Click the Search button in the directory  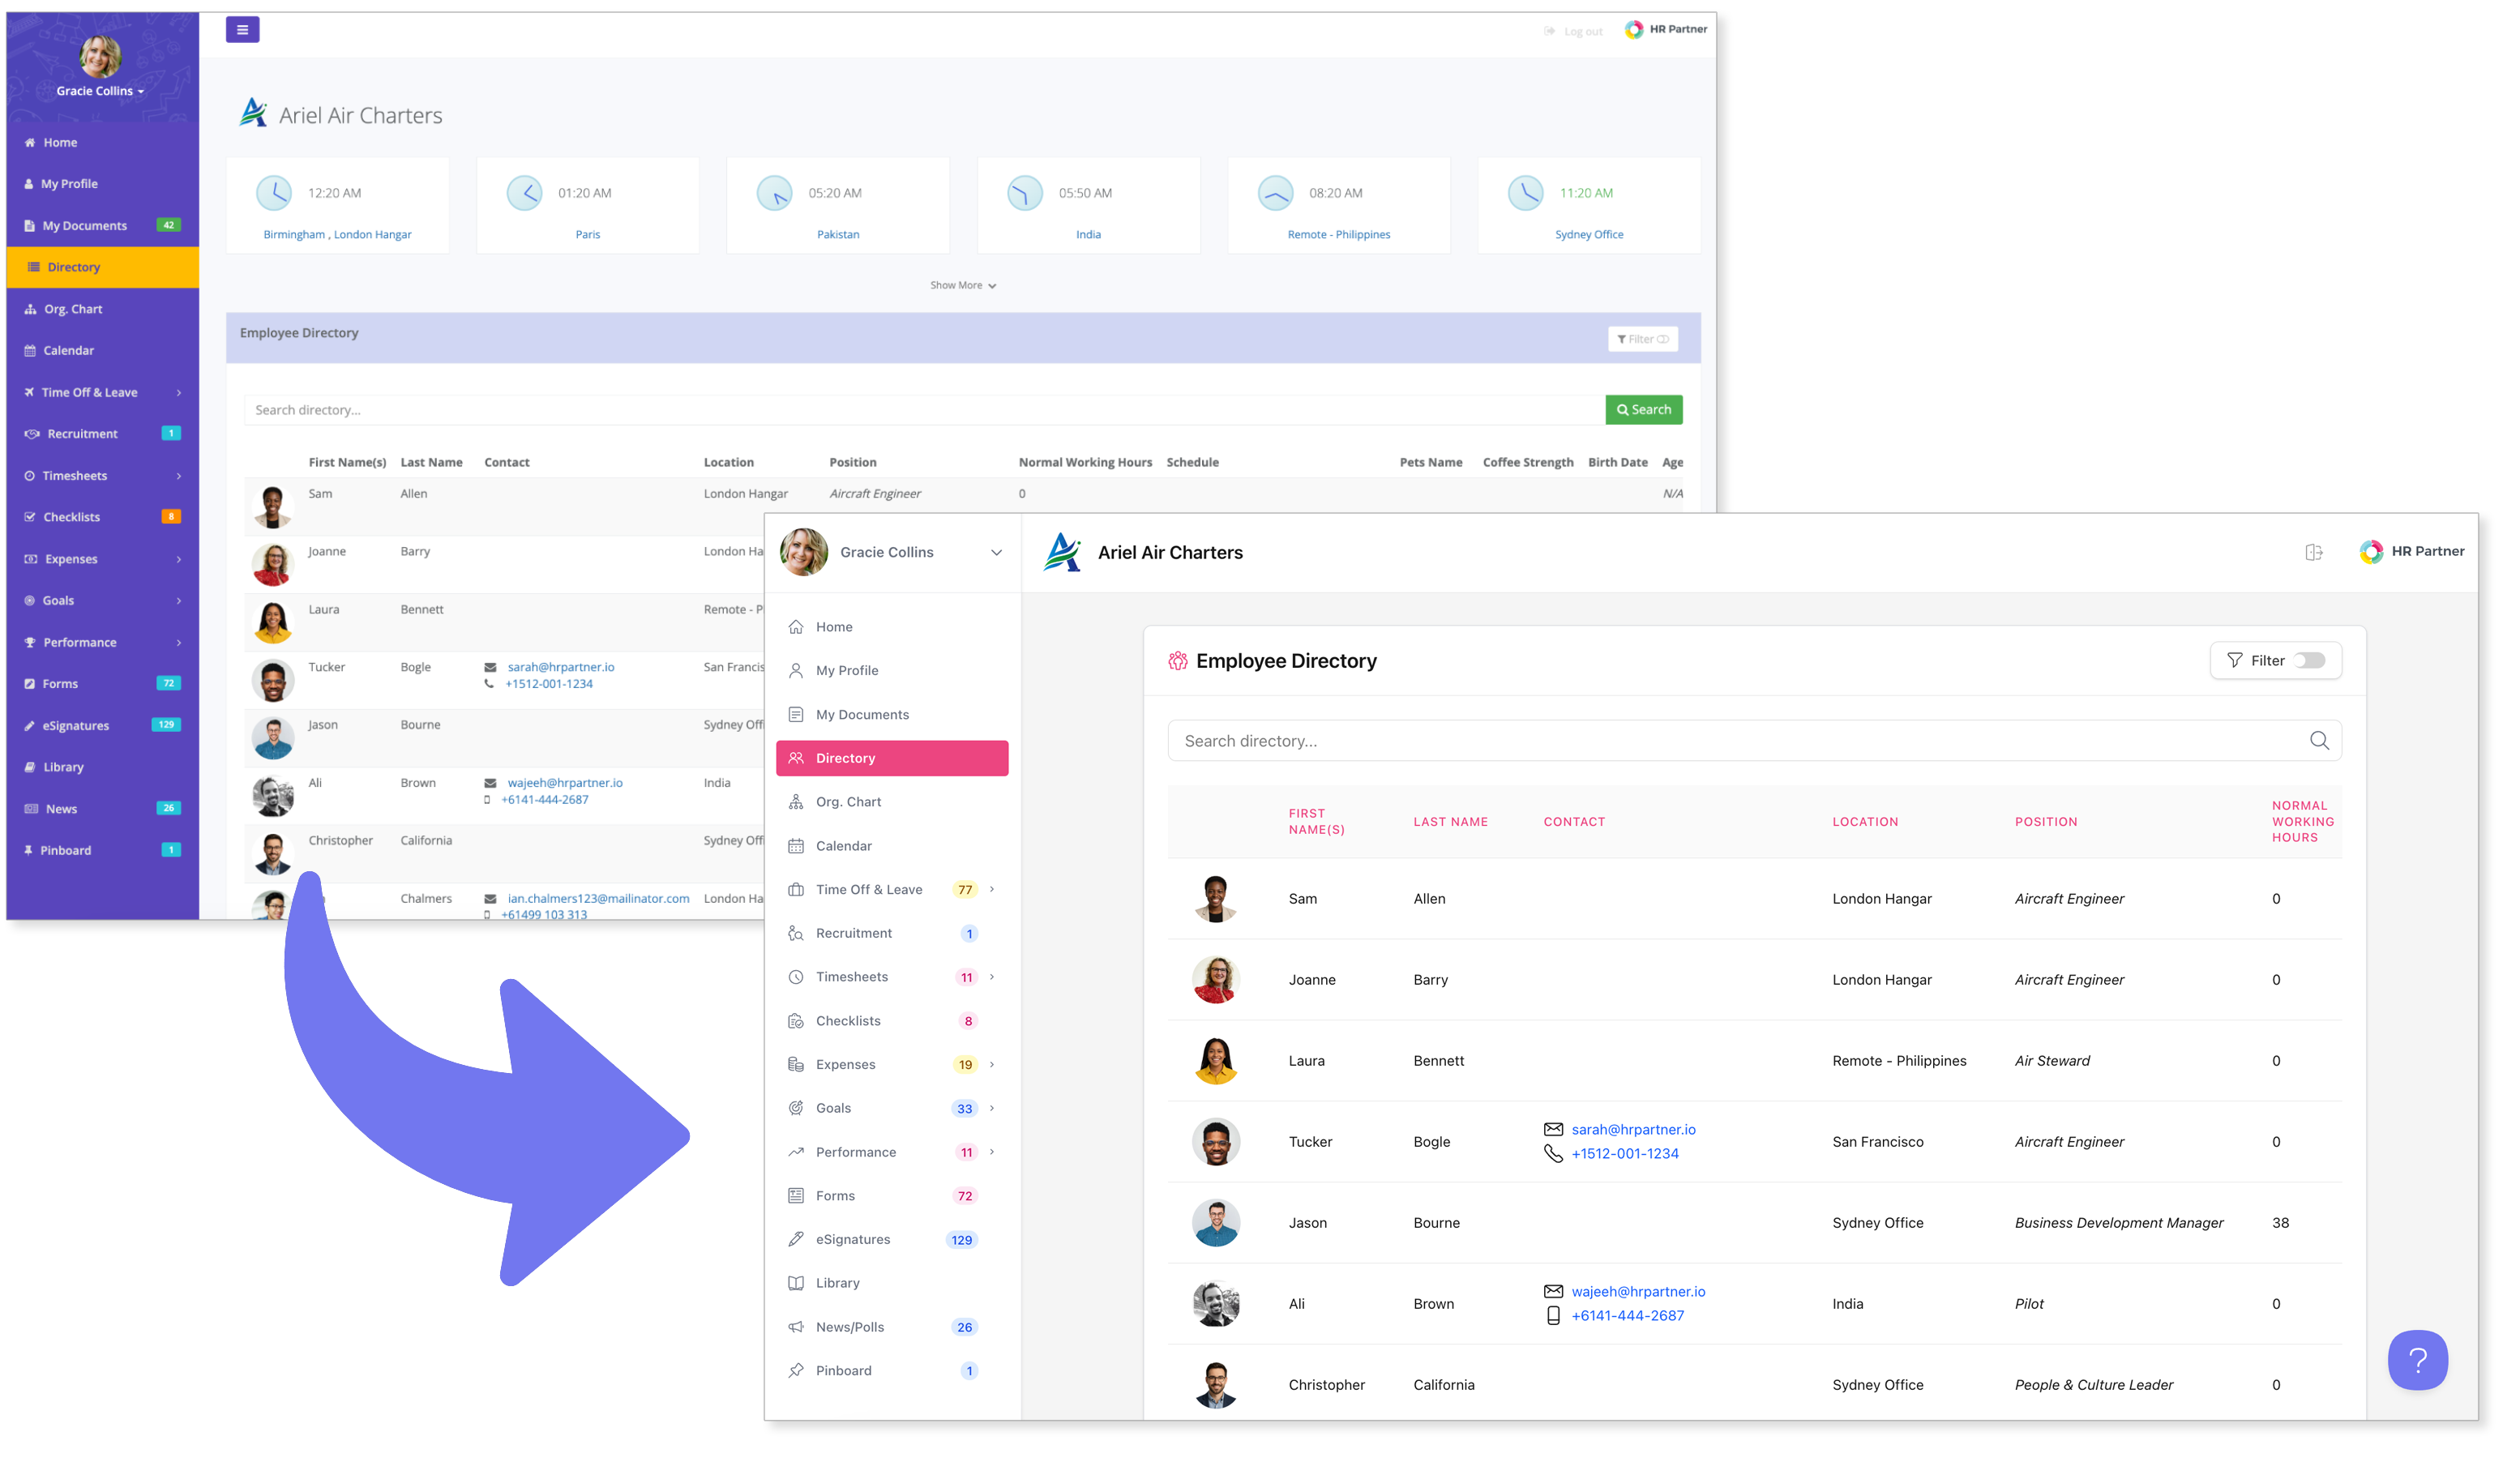1644,410
